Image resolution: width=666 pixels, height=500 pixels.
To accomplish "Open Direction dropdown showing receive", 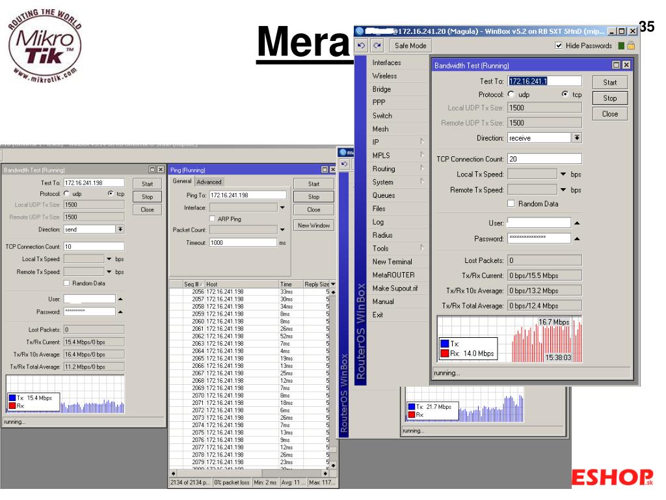I will tap(576, 138).
